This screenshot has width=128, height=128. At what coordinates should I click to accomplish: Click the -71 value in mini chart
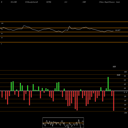pos(82,124)
